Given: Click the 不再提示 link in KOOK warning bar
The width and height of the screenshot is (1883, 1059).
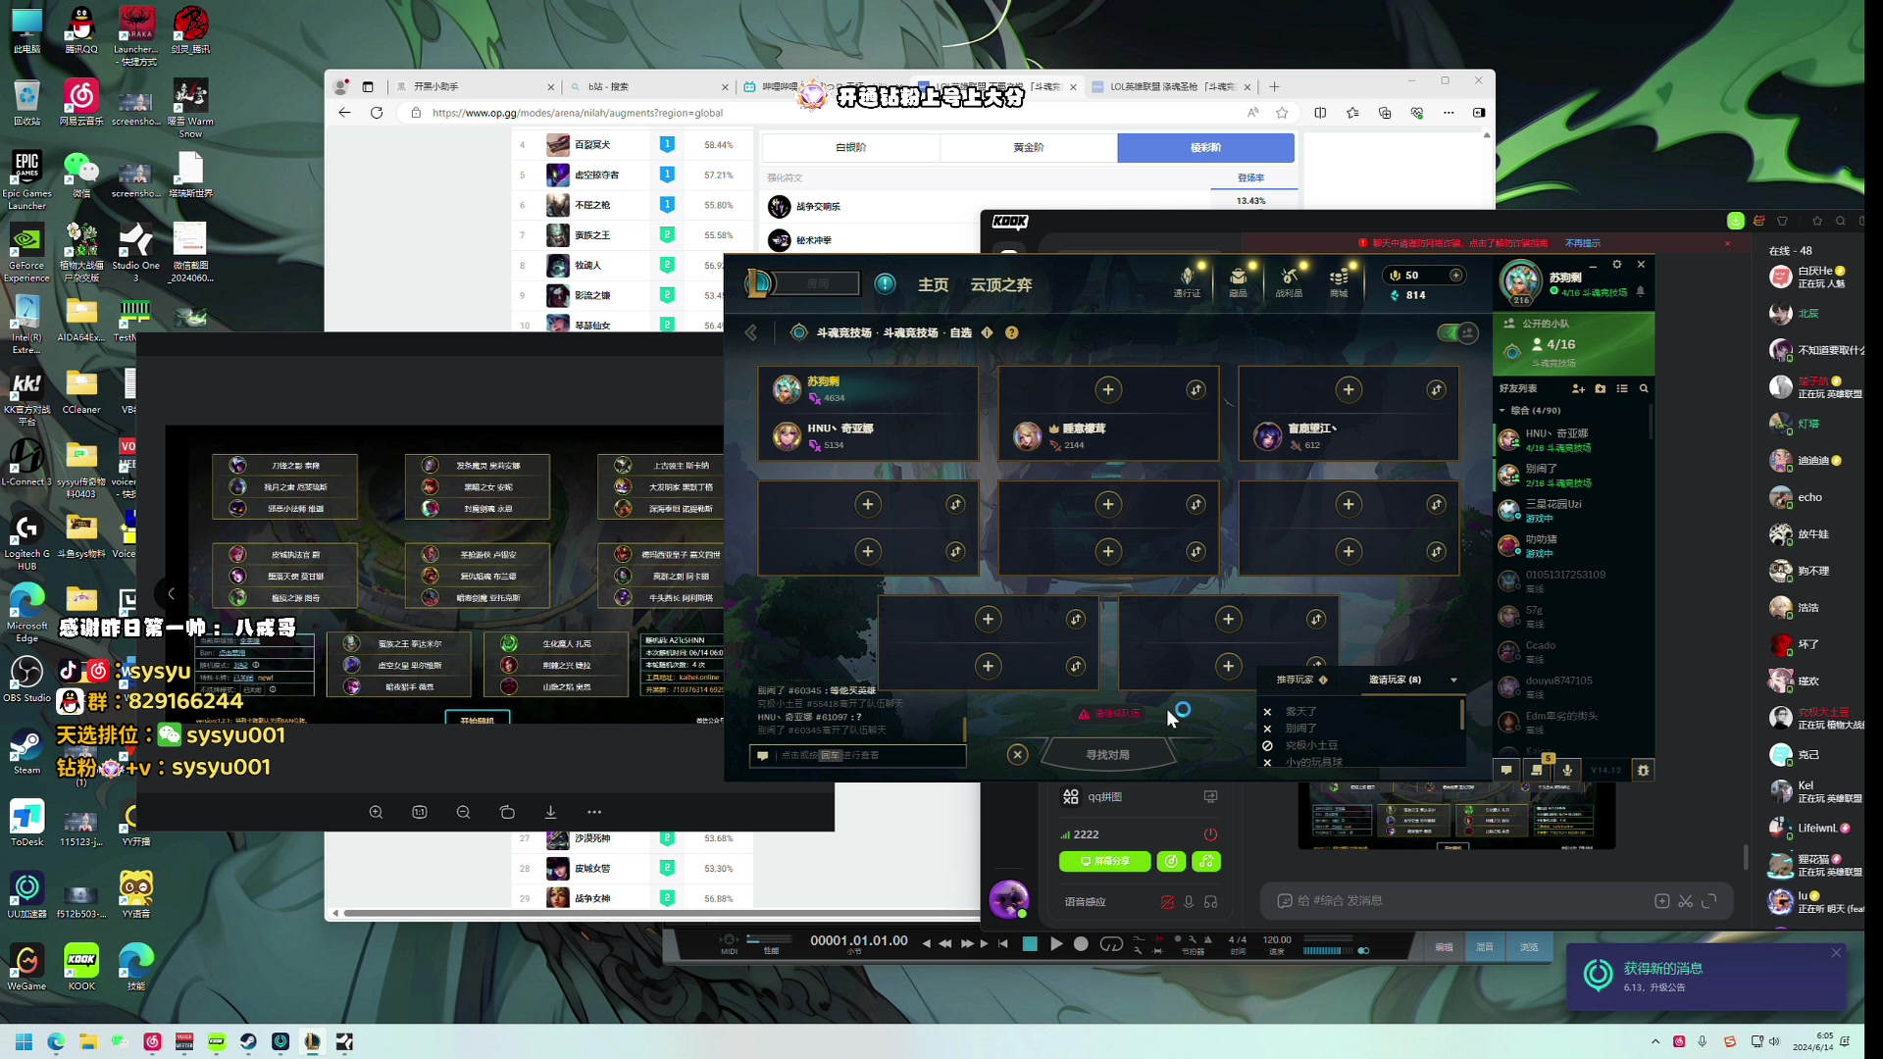Looking at the screenshot, I should tap(1582, 243).
